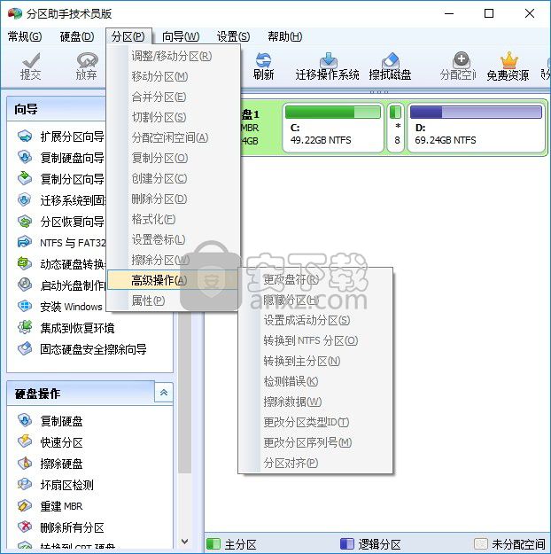
Task: Click 复制硬盘 under 硬盘操作
Action: coord(50,421)
